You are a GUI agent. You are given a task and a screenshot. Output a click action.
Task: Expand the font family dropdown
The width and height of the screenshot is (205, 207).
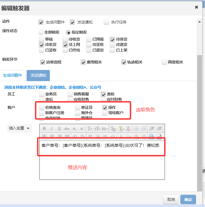point(90,129)
